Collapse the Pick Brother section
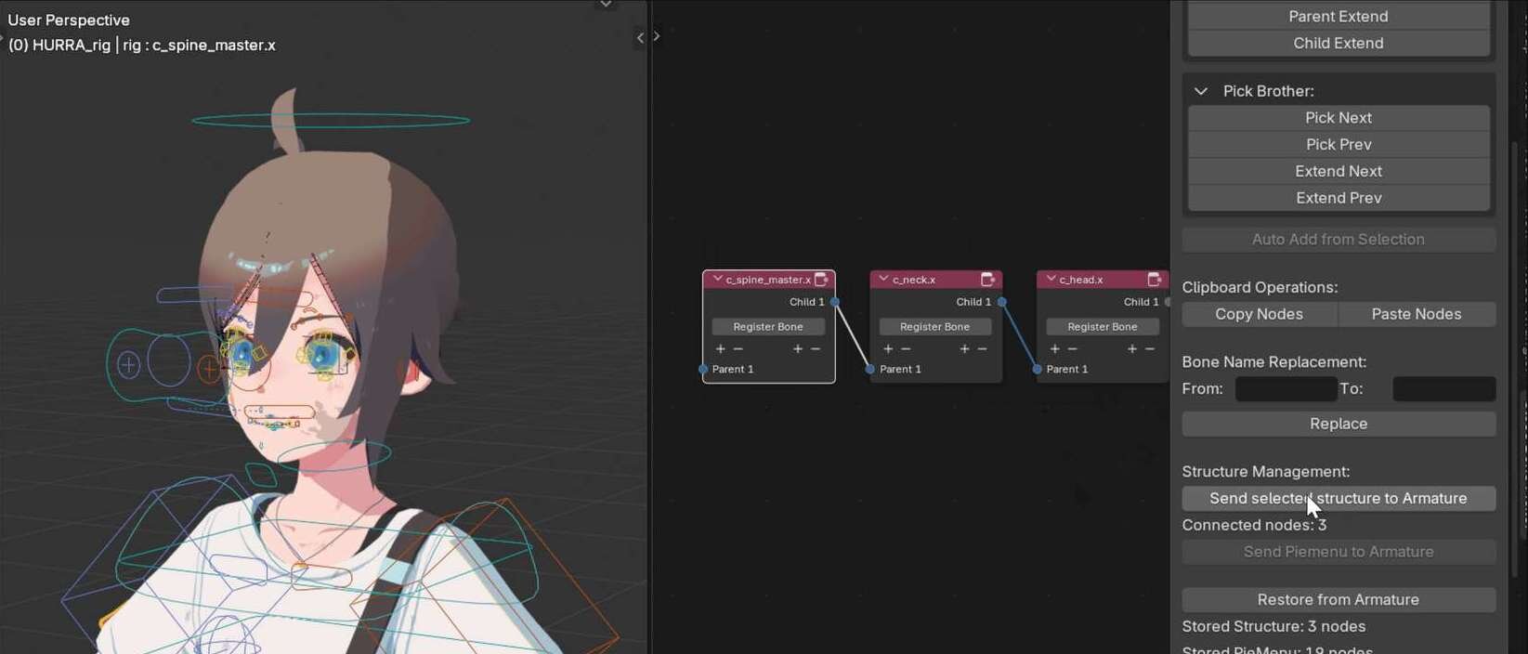 [x=1201, y=91]
